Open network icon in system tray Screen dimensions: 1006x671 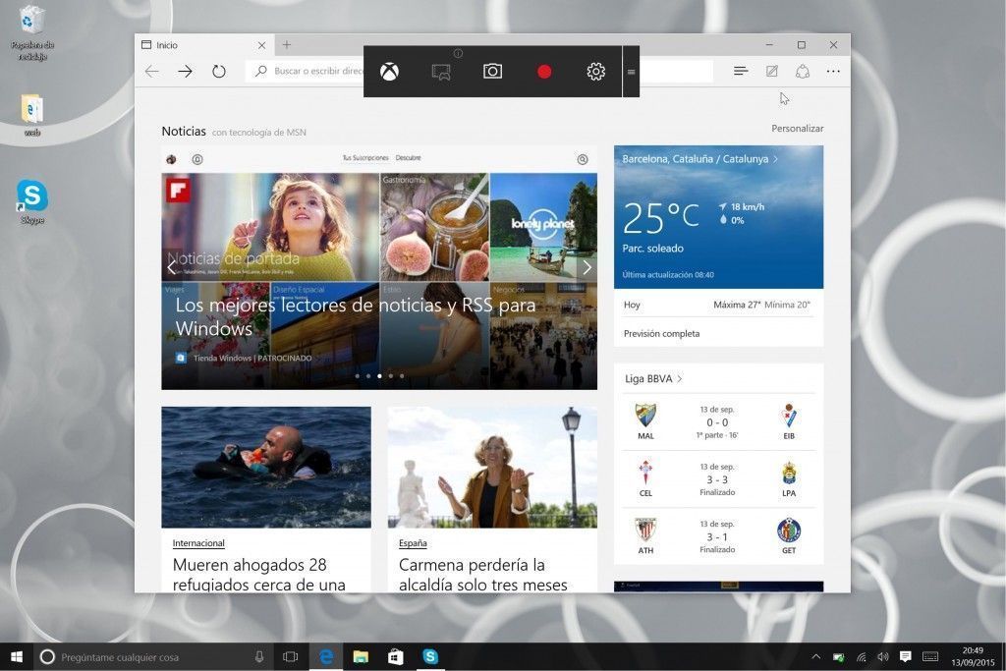(x=861, y=656)
